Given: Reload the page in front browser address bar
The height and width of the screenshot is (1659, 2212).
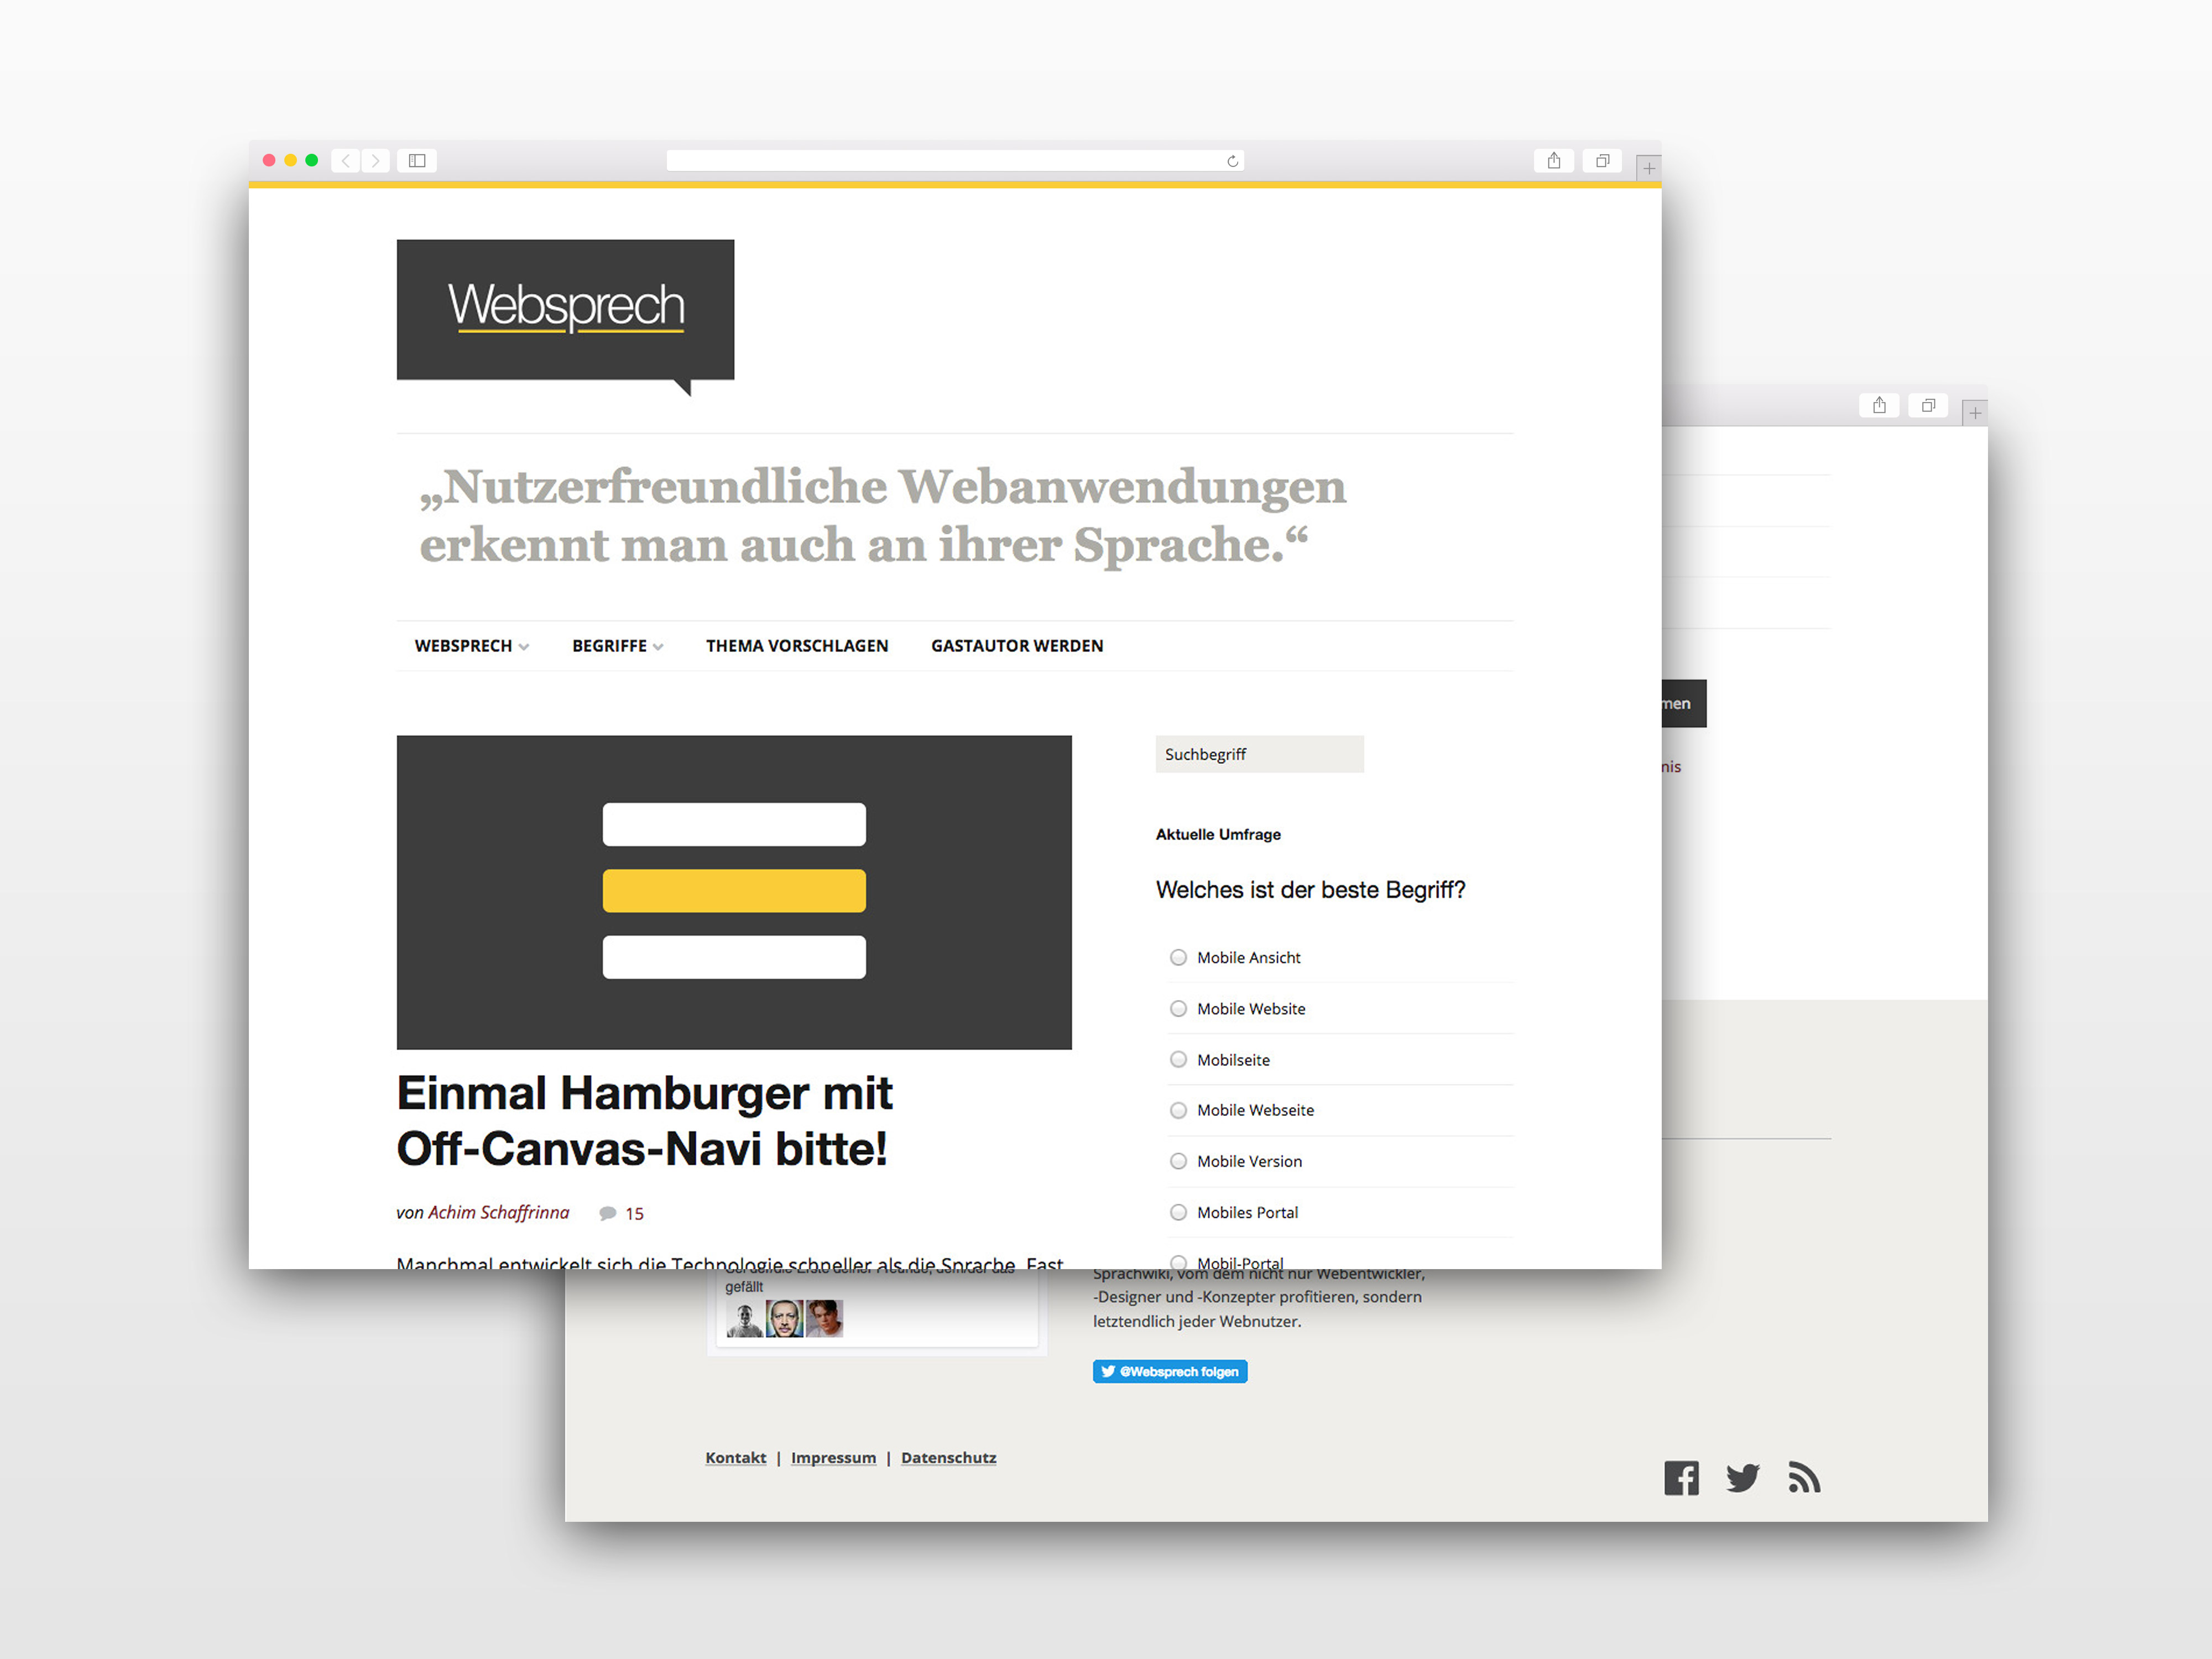Looking at the screenshot, I should pyautogui.click(x=1232, y=161).
